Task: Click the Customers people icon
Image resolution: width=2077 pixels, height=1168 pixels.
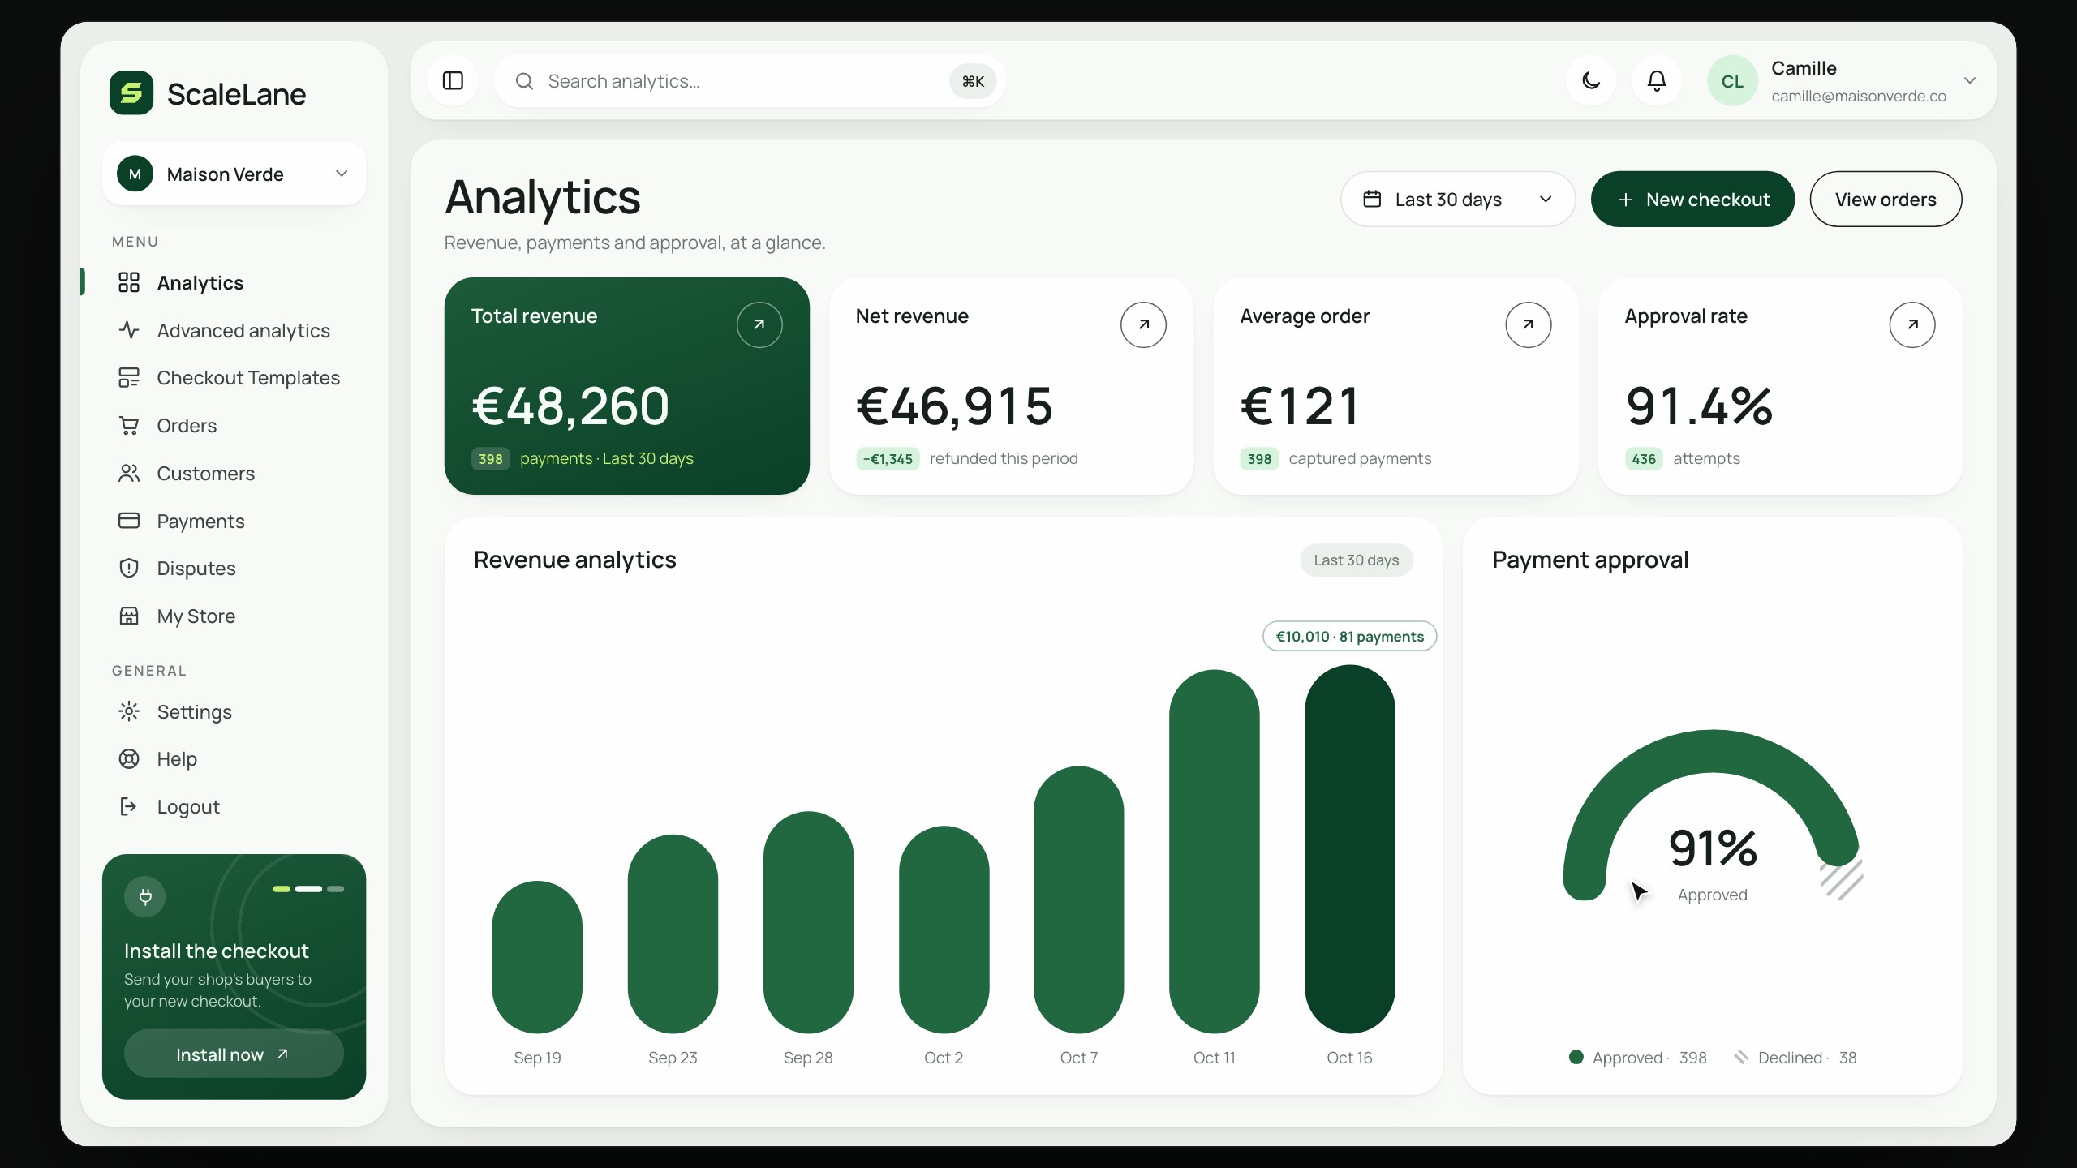Action: coord(129,473)
